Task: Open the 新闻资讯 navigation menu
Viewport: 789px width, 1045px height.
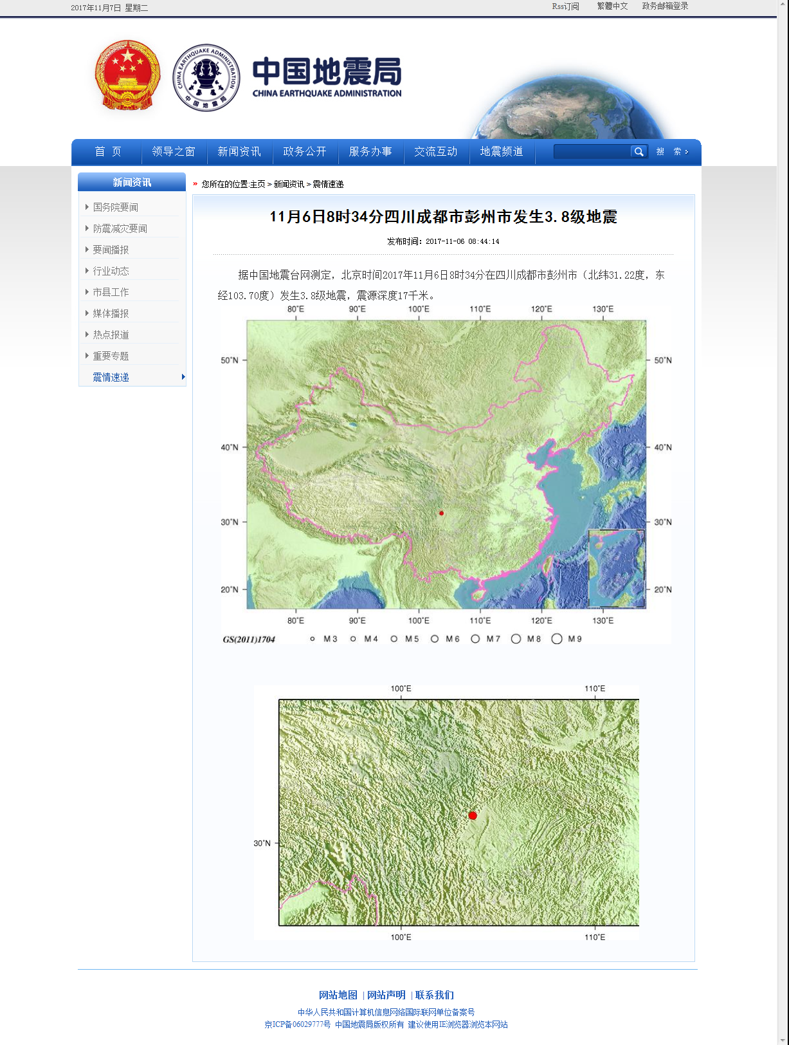Action: [239, 152]
